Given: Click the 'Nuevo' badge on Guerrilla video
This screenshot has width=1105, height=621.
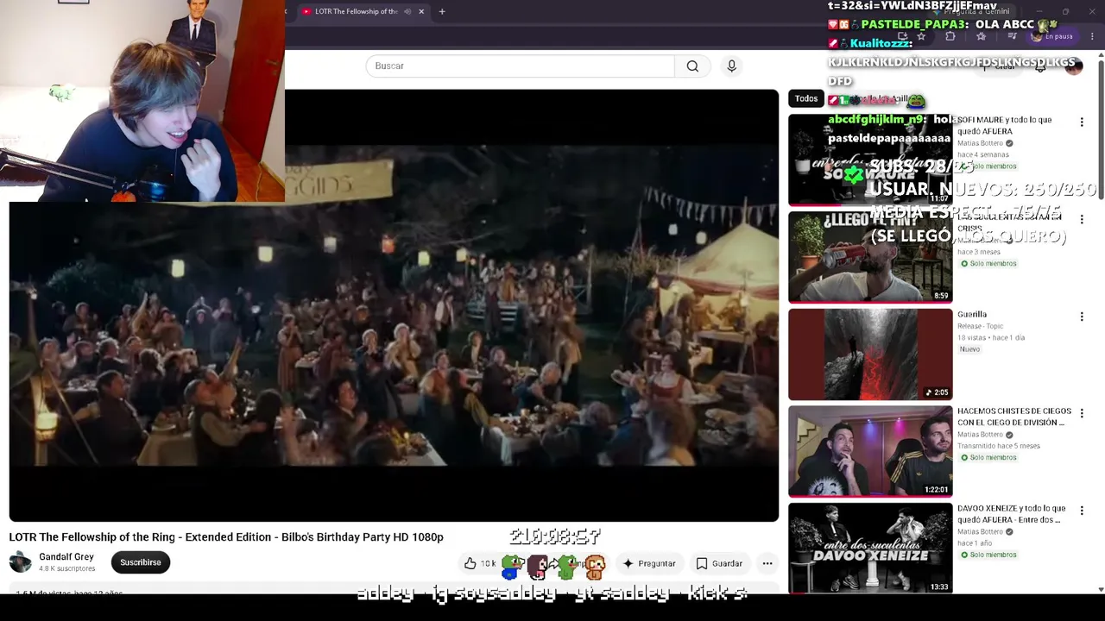Looking at the screenshot, I should (969, 349).
